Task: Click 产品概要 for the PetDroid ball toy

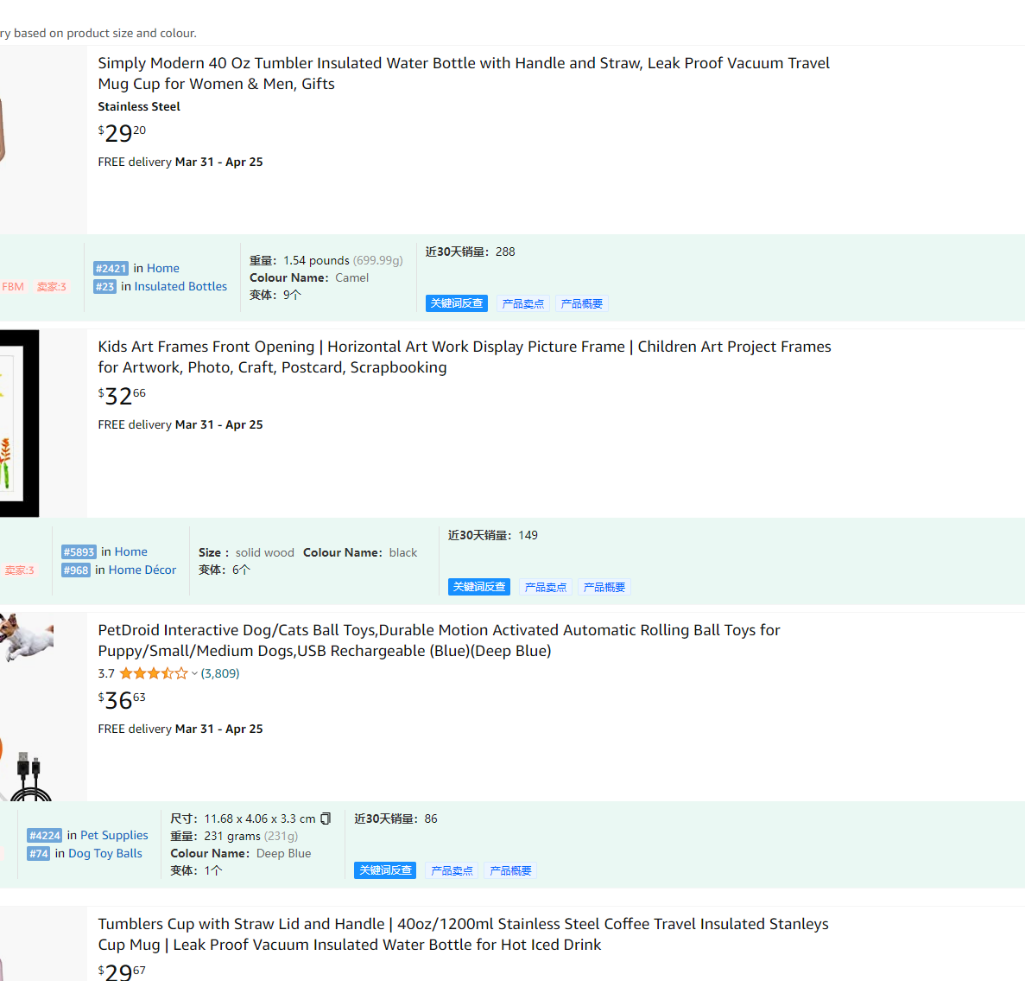Action: [x=509, y=870]
